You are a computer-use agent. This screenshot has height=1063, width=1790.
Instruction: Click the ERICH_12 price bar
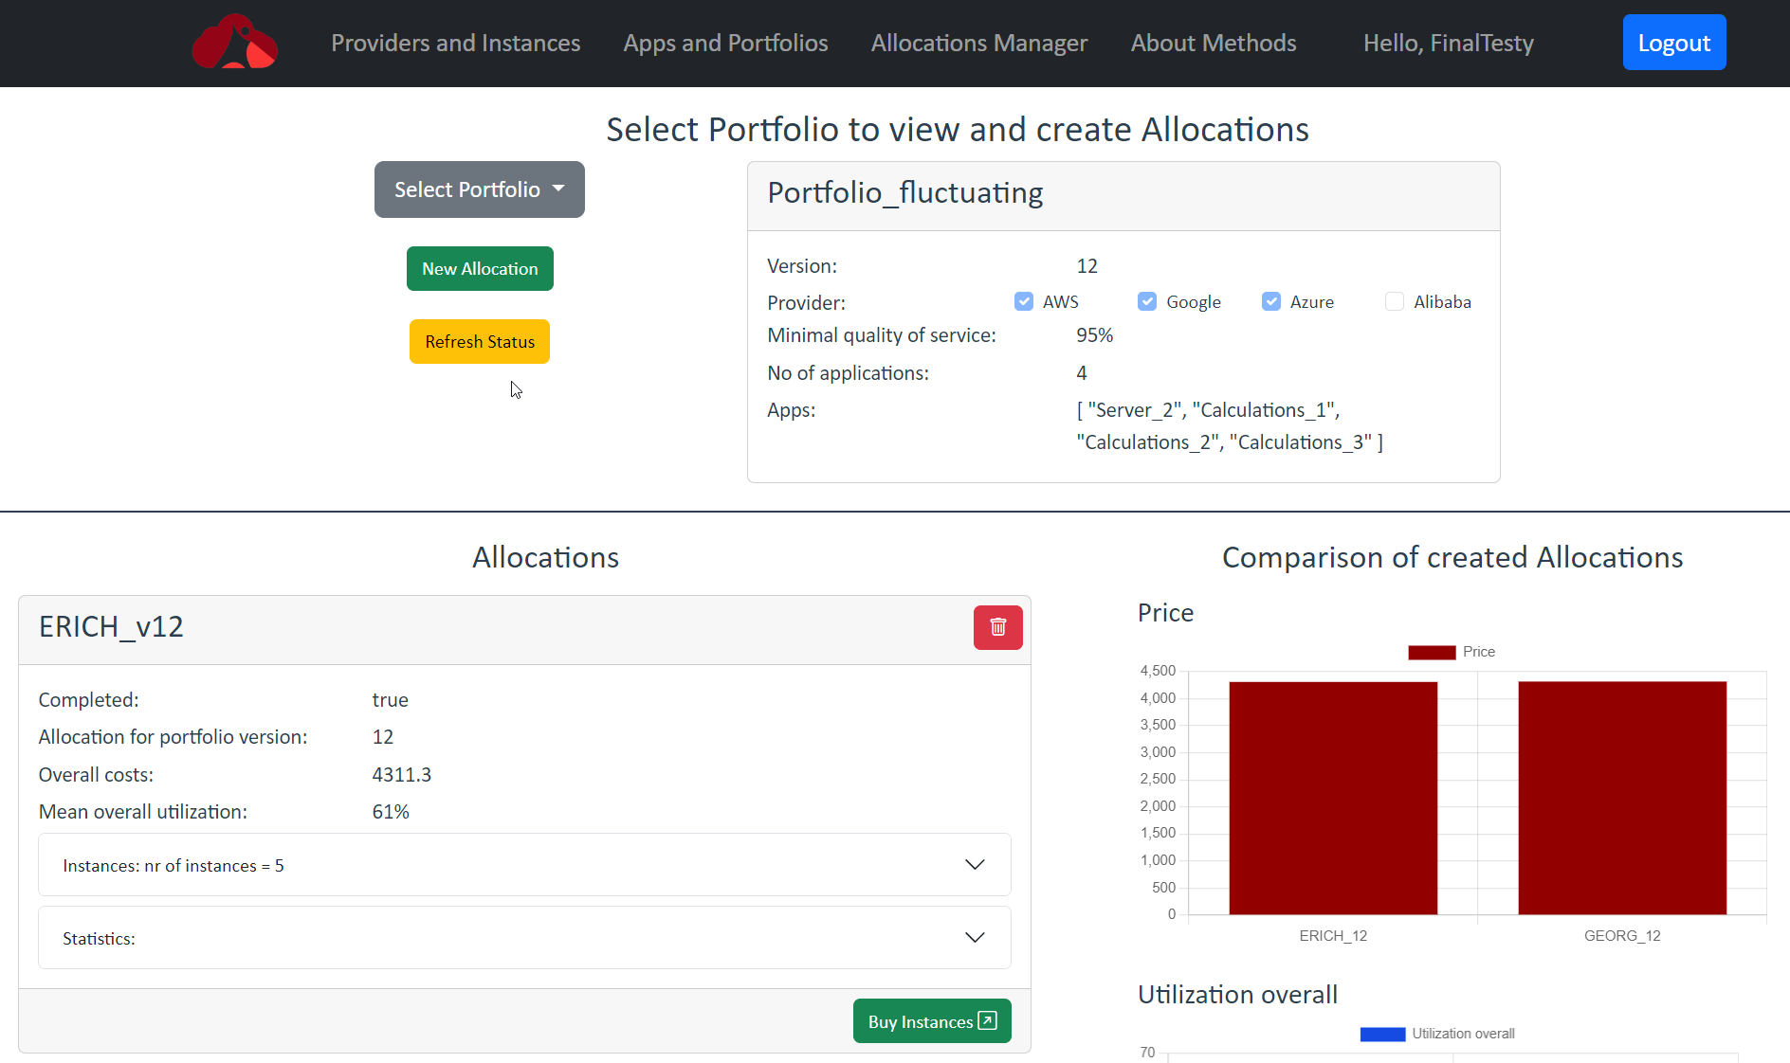click(x=1332, y=798)
